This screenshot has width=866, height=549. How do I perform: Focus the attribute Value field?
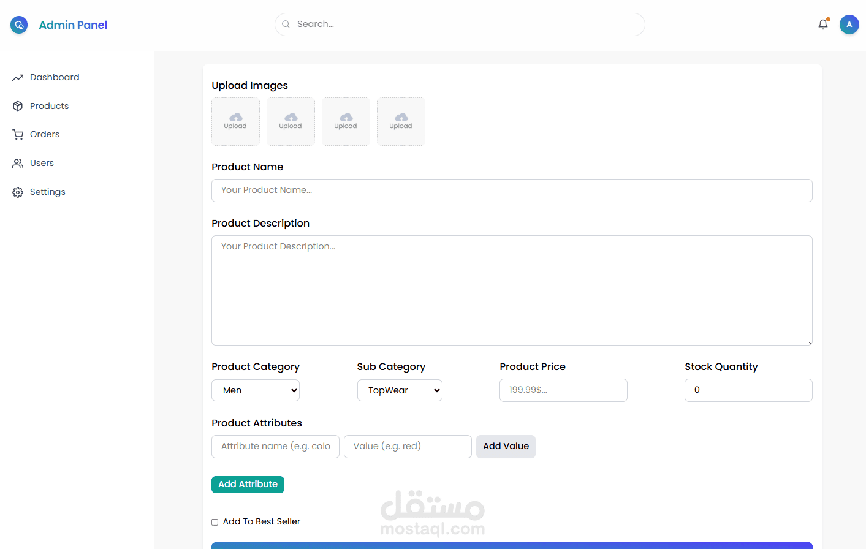[x=408, y=447]
